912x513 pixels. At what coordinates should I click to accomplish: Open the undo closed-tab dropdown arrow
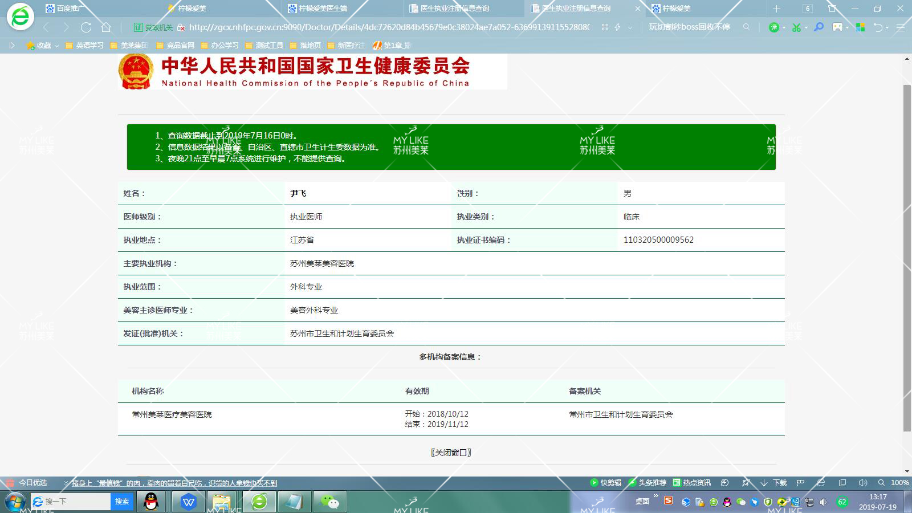pos(887,28)
